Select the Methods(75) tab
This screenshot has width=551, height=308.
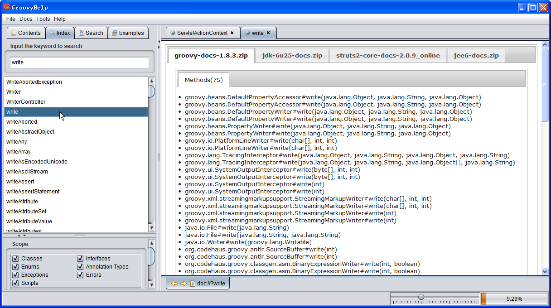[x=203, y=80]
